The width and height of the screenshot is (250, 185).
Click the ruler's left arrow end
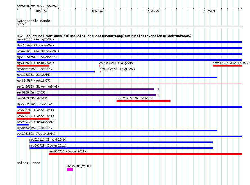click(17, 9)
